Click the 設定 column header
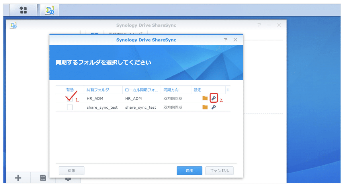Viewport: 344px width, 187px height. tap(197, 89)
